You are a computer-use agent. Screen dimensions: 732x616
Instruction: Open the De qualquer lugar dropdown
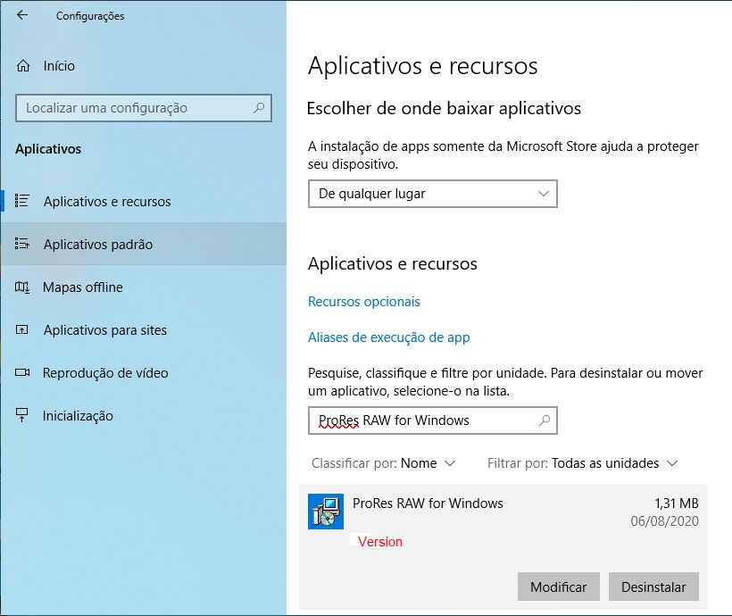point(433,194)
